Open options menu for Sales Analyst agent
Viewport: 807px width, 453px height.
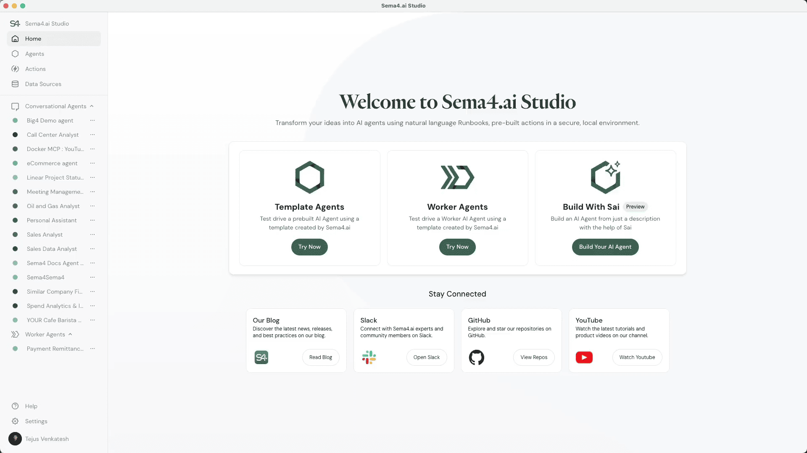coord(92,234)
